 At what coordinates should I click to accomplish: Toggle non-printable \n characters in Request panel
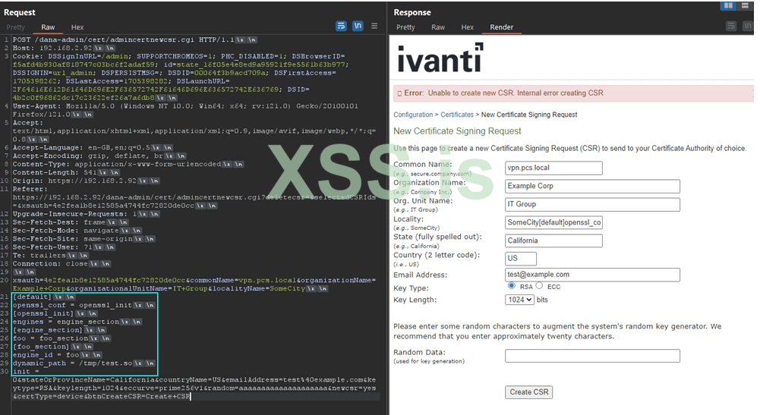tap(358, 26)
